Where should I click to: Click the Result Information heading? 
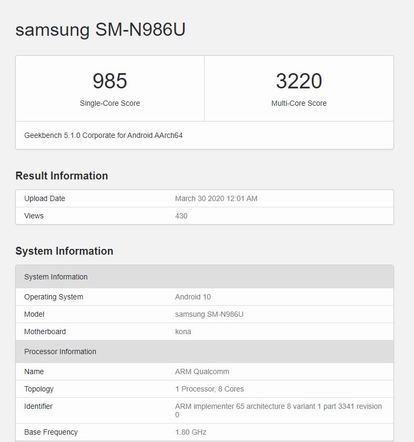click(62, 176)
